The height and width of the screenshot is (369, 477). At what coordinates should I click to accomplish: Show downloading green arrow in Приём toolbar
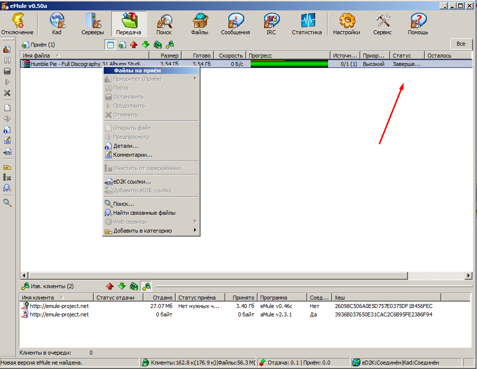coord(146,45)
